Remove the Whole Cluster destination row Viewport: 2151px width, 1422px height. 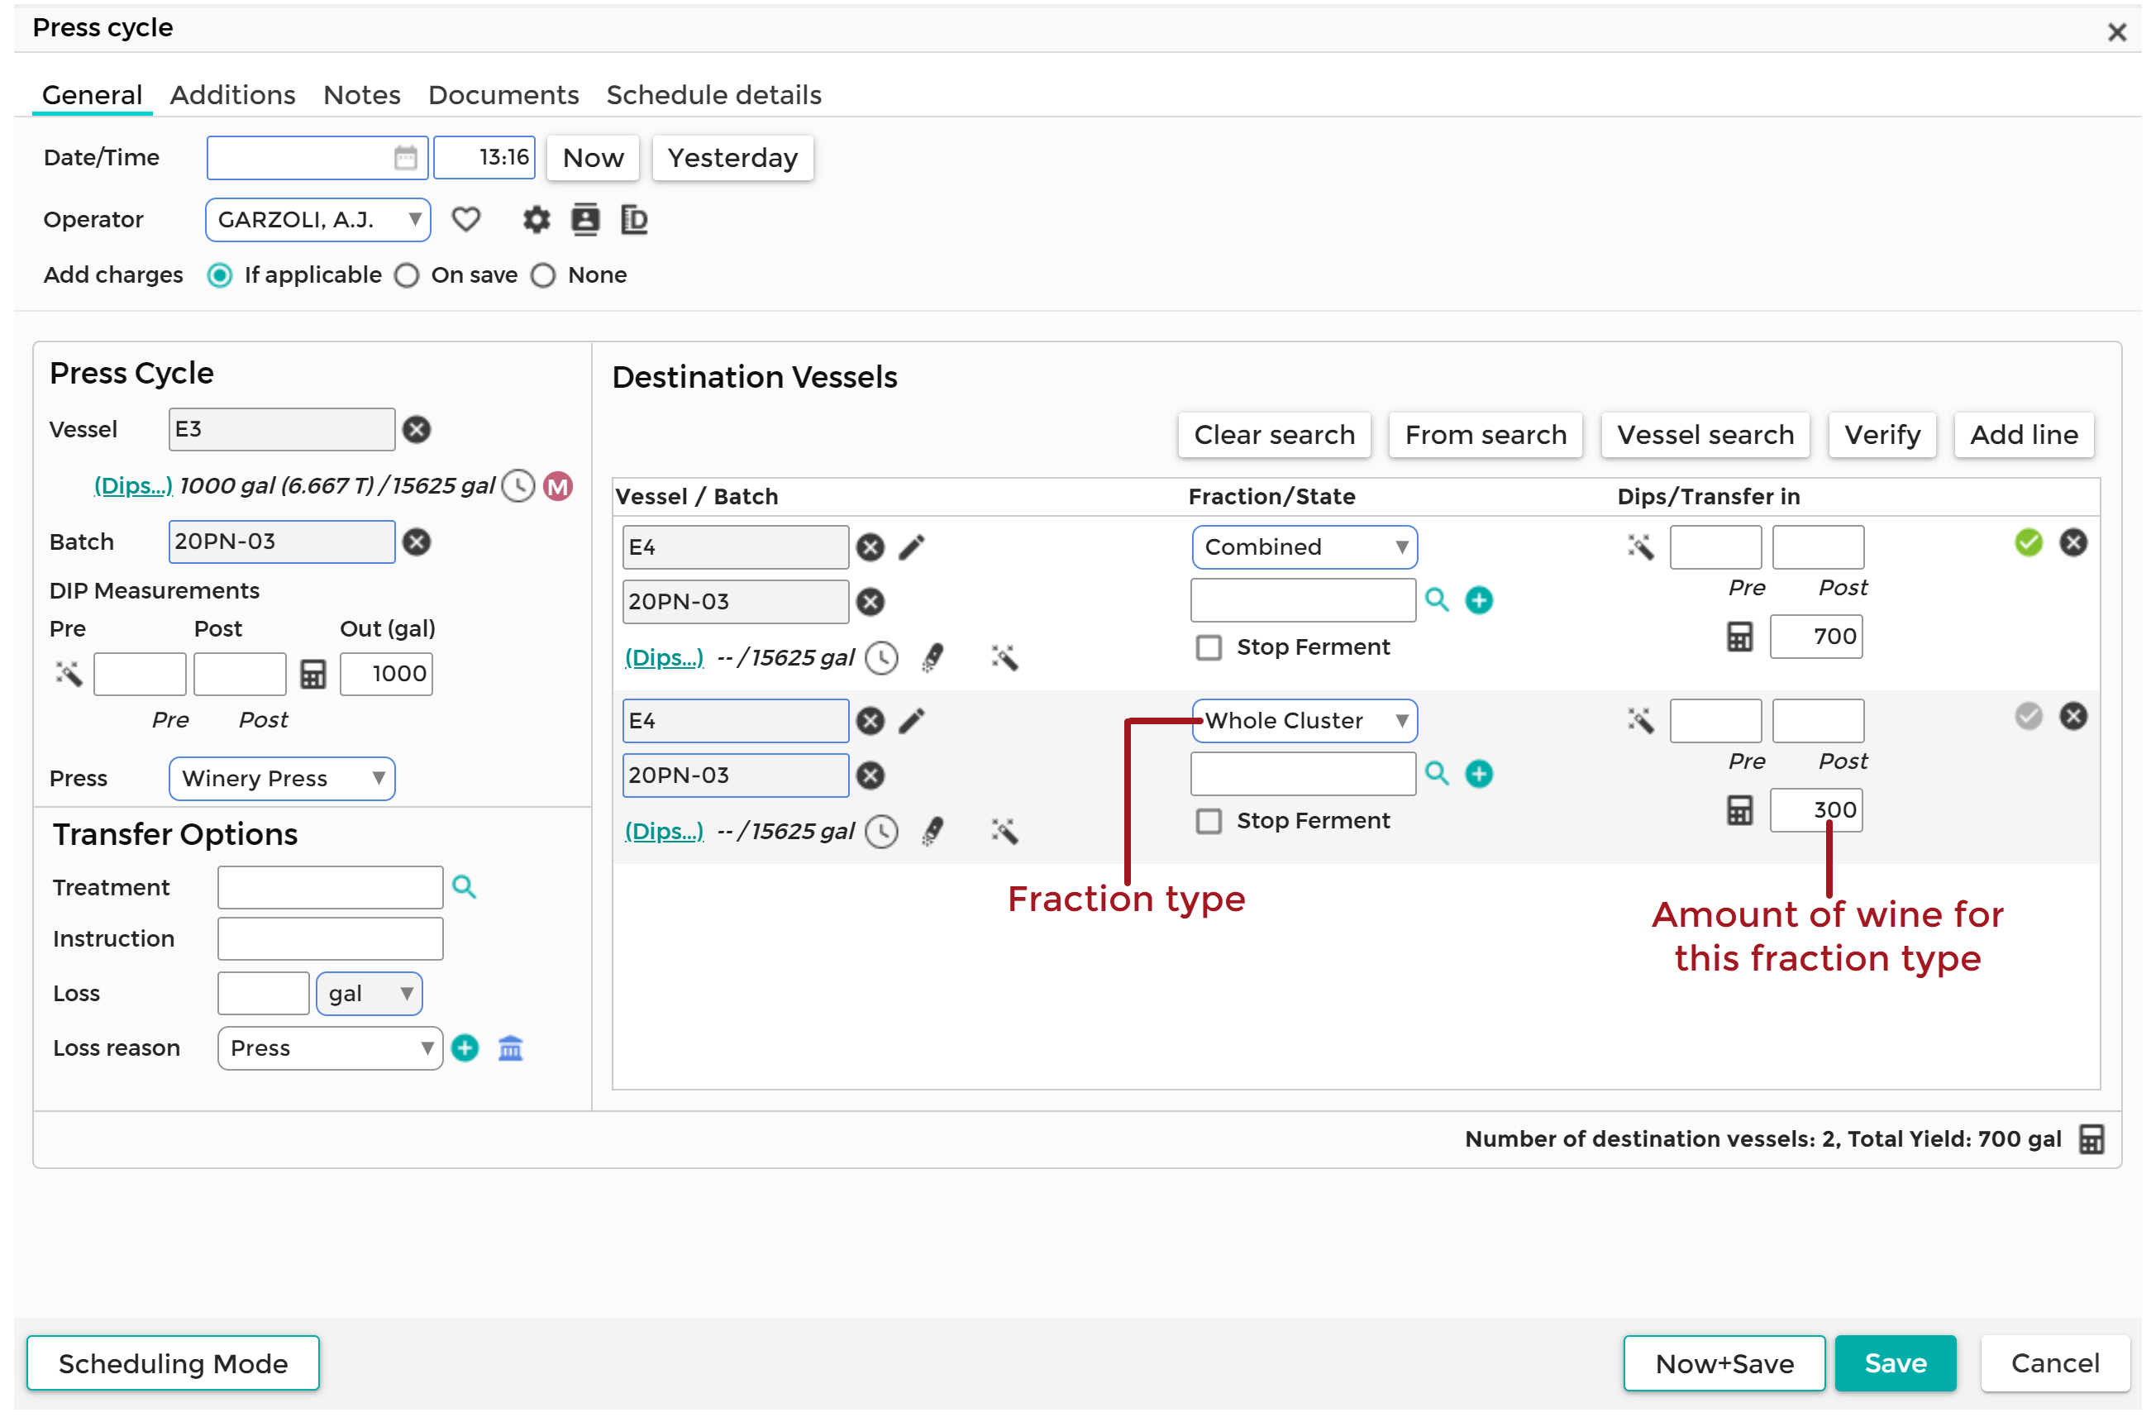(x=2074, y=718)
